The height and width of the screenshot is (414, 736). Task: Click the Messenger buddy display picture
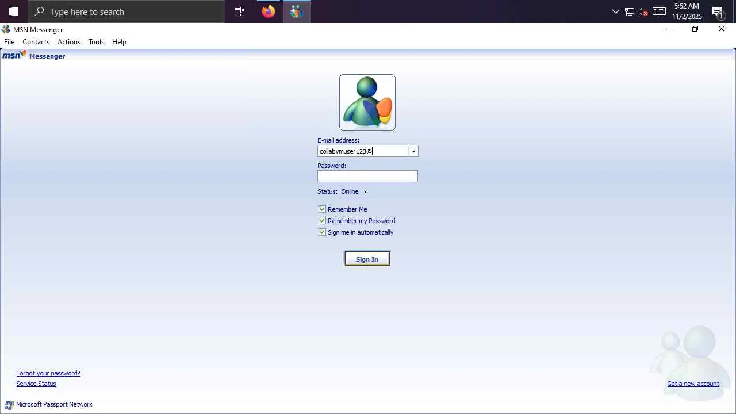coord(367,102)
